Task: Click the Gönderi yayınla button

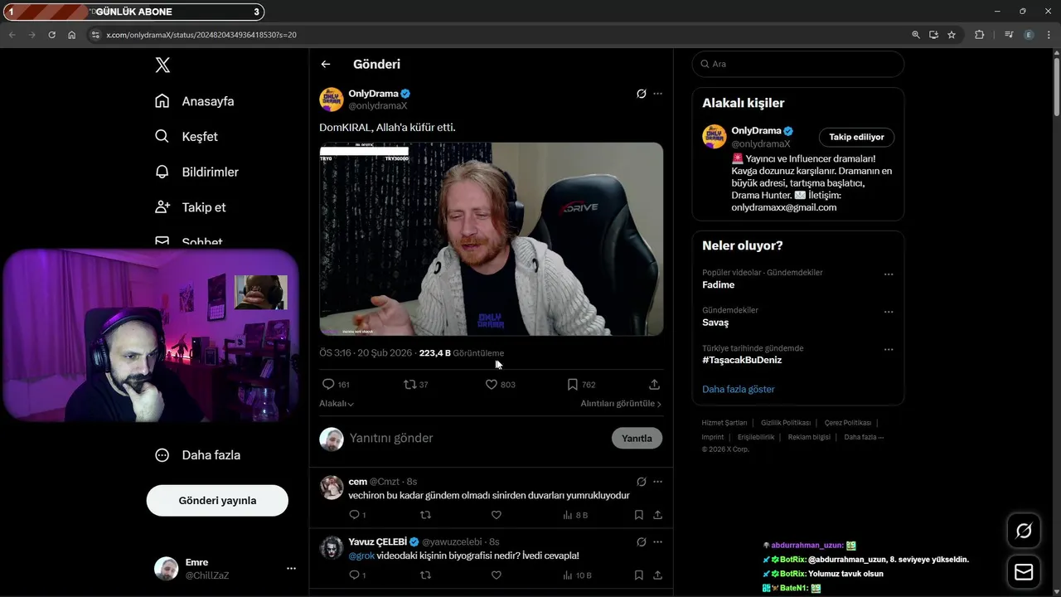Action: (x=217, y=501)
